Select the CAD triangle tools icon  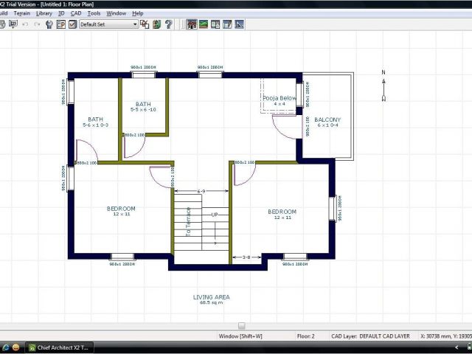239,24
